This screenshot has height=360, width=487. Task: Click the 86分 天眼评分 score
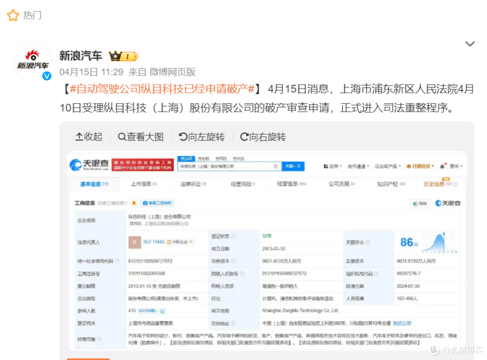point(409,242)
